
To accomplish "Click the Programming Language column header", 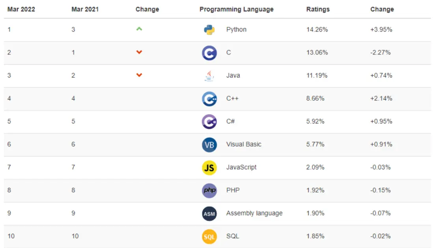I will pyautogui.click(x=236, y=9).
